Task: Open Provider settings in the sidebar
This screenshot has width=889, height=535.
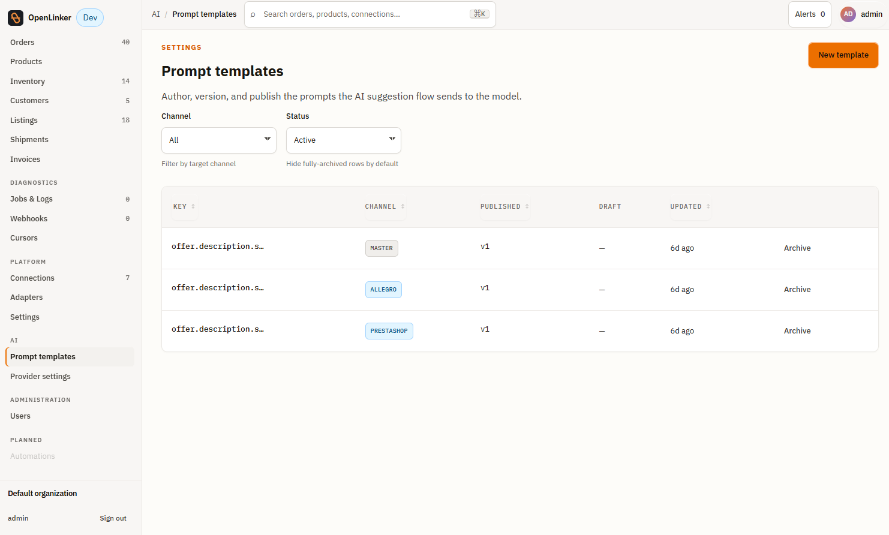Action: pyautogui.click(x=70, y=377)
